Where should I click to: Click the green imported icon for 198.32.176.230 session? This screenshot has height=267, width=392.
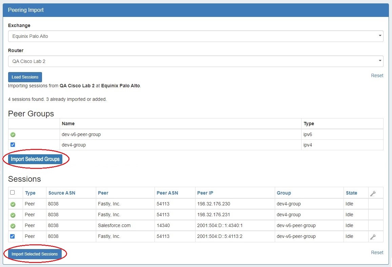pos(13,204)
